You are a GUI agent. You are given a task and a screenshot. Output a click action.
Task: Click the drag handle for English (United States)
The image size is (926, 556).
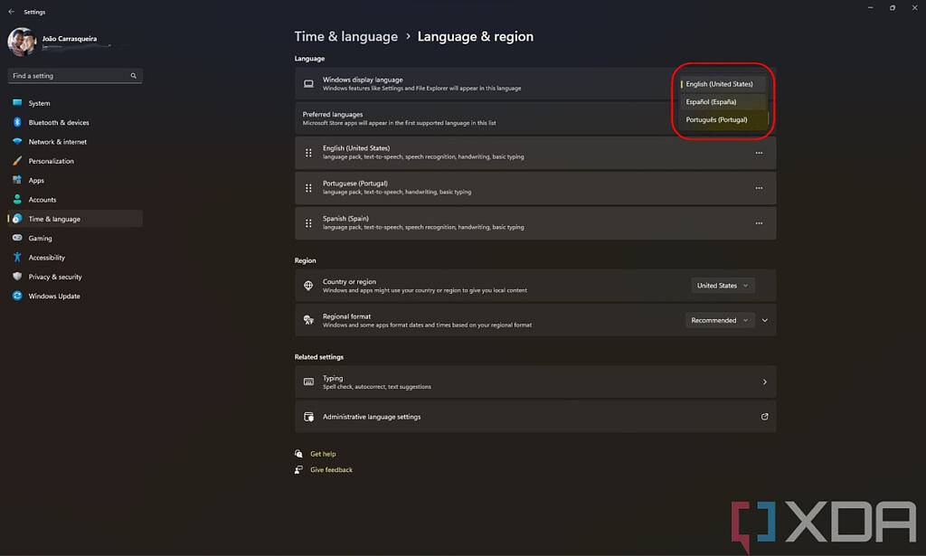[308, 153]
